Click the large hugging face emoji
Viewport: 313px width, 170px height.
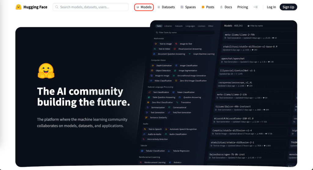(x=46, y=71)
